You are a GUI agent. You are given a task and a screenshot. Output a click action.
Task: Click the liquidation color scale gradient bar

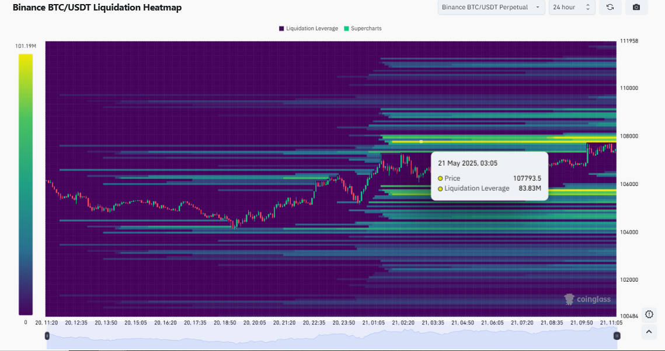[26, 185]
